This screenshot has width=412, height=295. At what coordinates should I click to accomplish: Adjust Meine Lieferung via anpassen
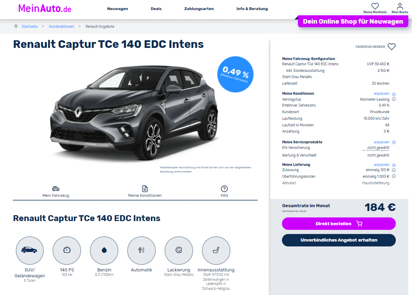click(x=381, y=165)
